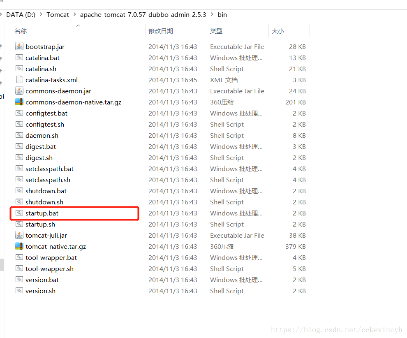Click the bootstrap.jar Java icon
Viewport: 407px width, 338px height.
click(x=19, y=46)
